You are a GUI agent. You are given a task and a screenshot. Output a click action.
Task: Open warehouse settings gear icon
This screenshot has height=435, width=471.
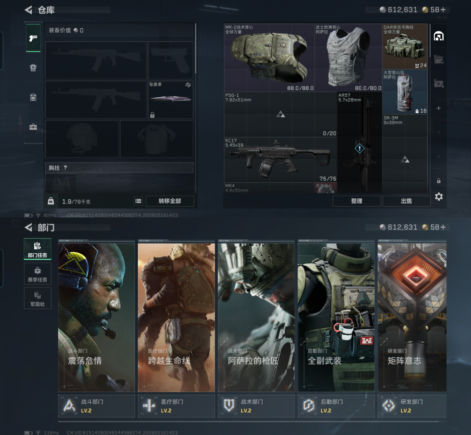pyautogui.click(x=439, y=197)
